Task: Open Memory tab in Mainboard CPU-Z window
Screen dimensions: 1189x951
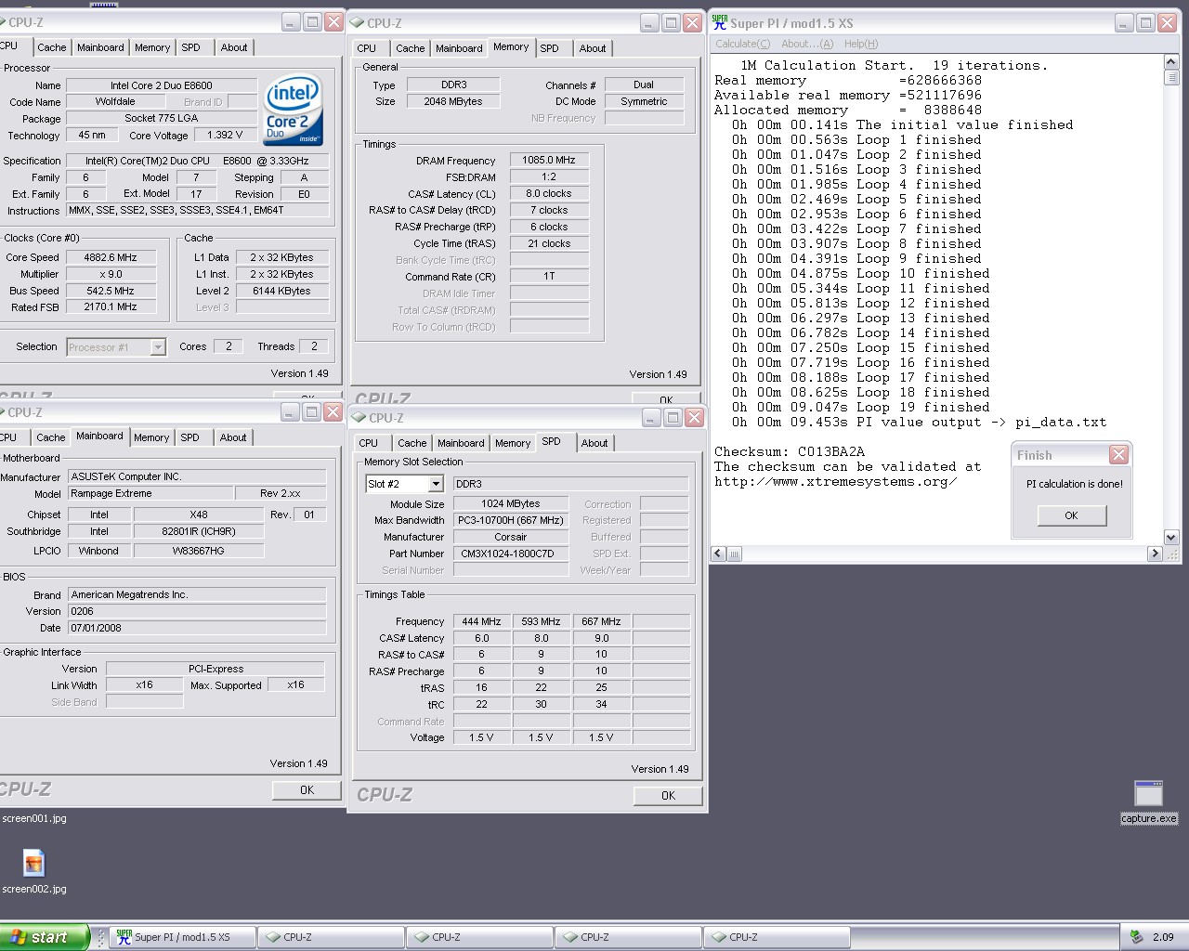Action: click(151, 437)
